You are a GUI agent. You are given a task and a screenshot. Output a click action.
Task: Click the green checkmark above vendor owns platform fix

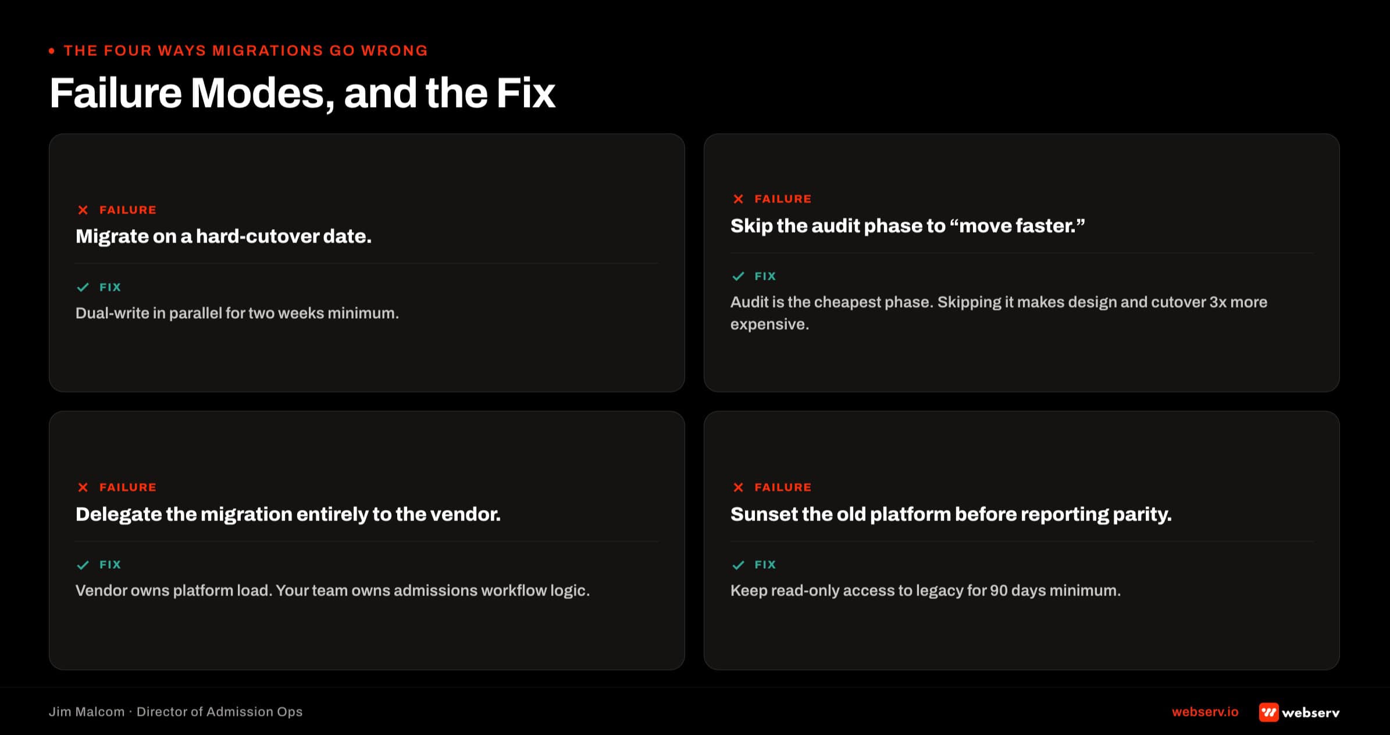pyautogui.click(x=83, y=565)
